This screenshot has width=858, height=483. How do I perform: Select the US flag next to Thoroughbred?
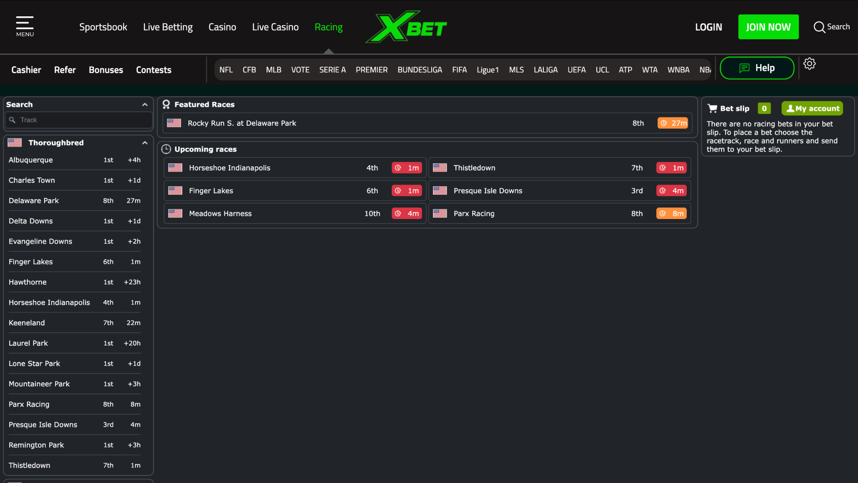15,142
